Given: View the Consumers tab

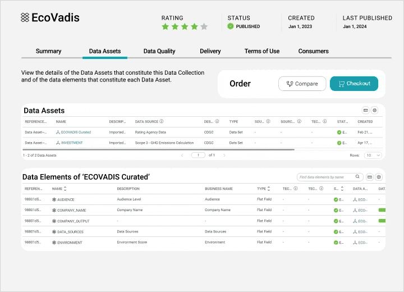Looking at the screenshot, I should [x=313, y=51].
